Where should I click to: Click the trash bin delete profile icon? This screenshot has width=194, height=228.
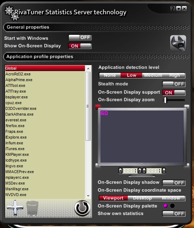point(32,208)
